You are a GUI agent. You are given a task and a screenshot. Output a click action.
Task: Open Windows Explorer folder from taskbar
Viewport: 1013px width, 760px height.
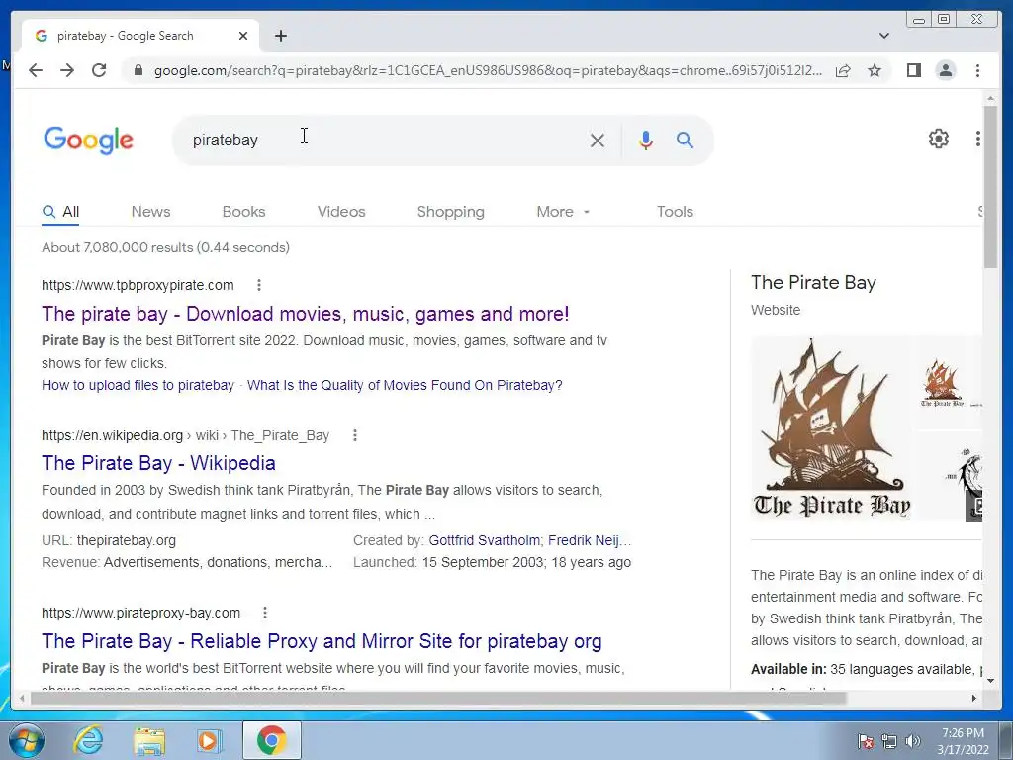click(149, 740)
